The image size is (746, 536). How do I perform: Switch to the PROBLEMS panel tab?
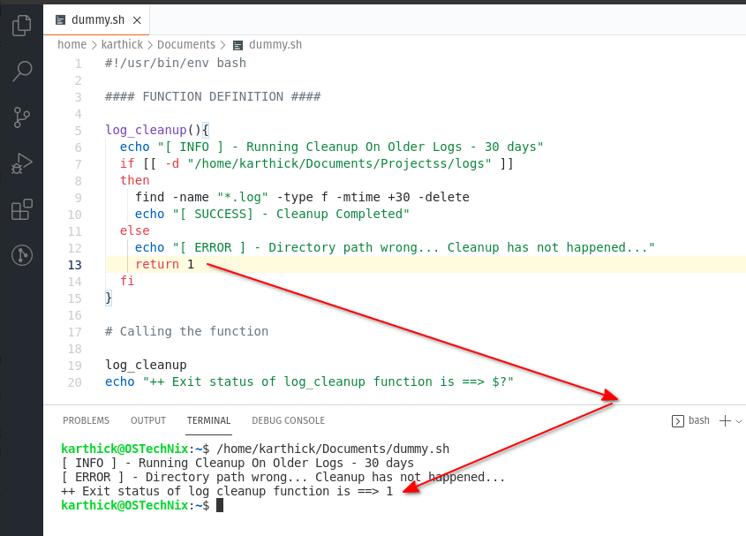(87, 421)
